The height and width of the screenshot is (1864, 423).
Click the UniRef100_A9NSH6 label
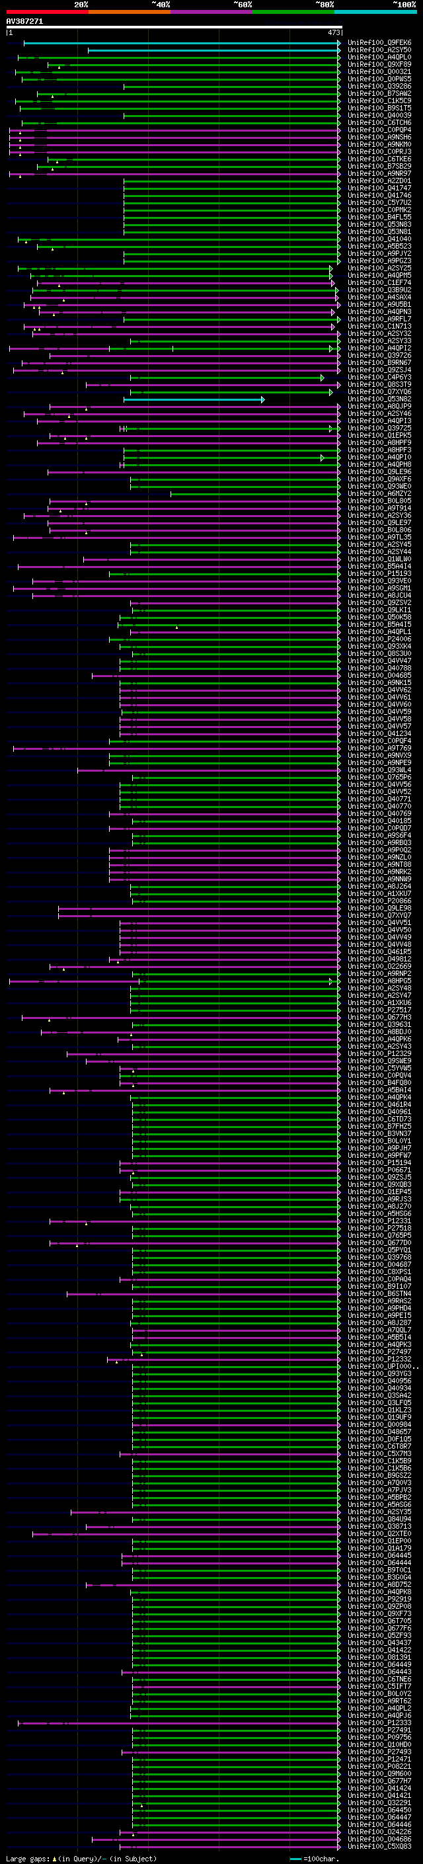tap(379, 138)
